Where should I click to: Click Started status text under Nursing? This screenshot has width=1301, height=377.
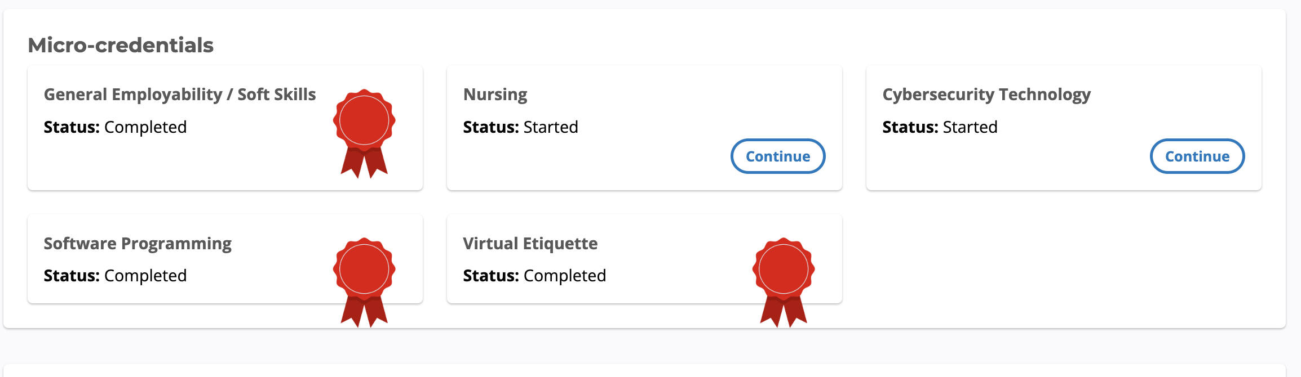(551, 127)
